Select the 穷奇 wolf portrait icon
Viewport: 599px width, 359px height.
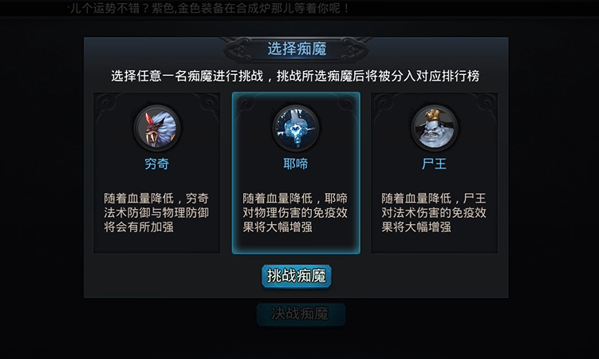point(157,128)
